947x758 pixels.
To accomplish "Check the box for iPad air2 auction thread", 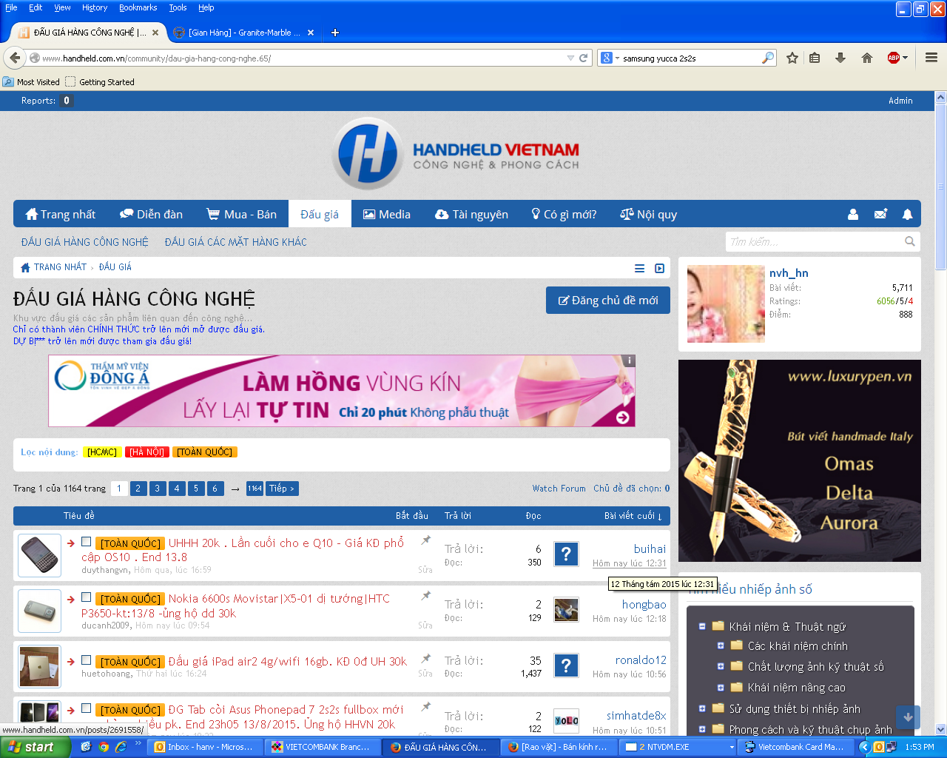I will tap(87, 660).
